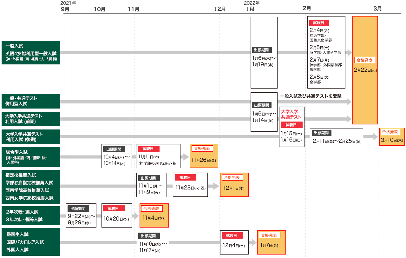Screen dimensions: 406x258
Task: Select the 10月 month header
Action: point(100,9)
